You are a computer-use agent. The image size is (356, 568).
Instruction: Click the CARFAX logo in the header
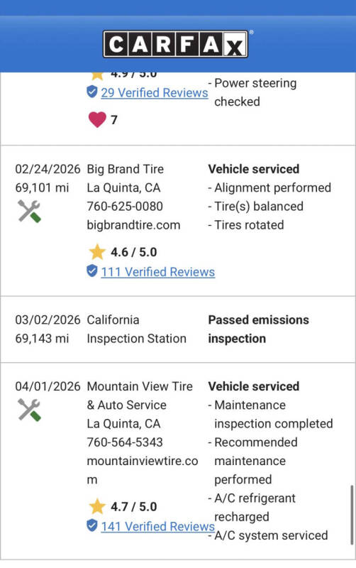(x=176, y=44)
